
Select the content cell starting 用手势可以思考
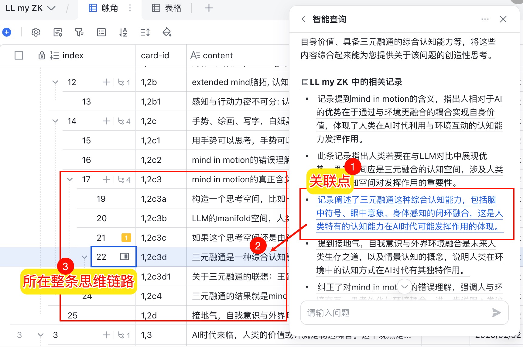pyautogui.click(x=238, y=140)
